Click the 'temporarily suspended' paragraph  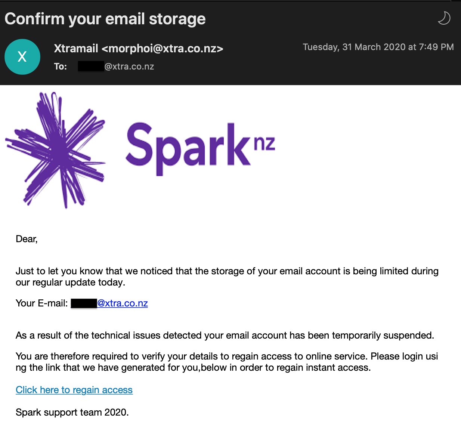pos(225,335)
